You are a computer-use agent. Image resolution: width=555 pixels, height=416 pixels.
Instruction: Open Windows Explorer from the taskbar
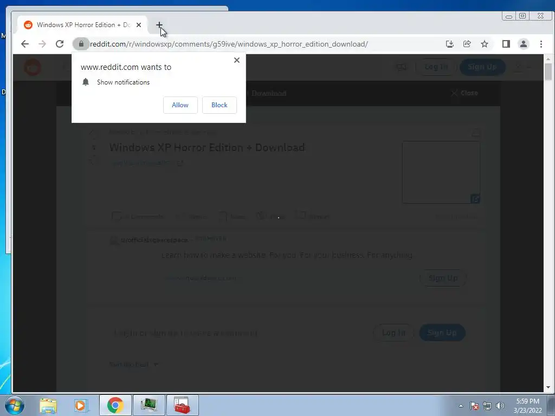tap(48, 405)
